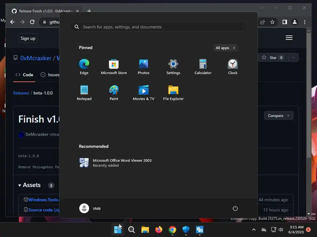Launch Microsoft Store pinned app
Image resolution: width=317 pixels, height=237 pixels.
[114, 67]
